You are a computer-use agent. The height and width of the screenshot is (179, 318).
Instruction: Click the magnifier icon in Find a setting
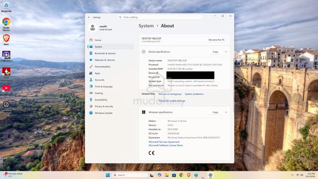[x=120, y=17]
